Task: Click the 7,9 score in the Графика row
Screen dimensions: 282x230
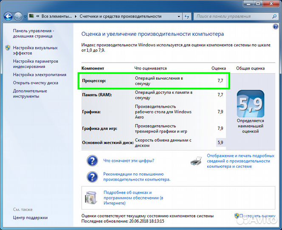Action: click(x=220, y=112)
